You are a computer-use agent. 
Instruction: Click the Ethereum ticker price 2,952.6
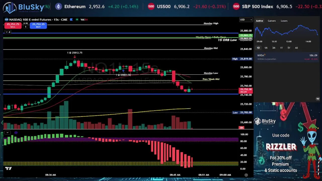(x=97, y=7)
